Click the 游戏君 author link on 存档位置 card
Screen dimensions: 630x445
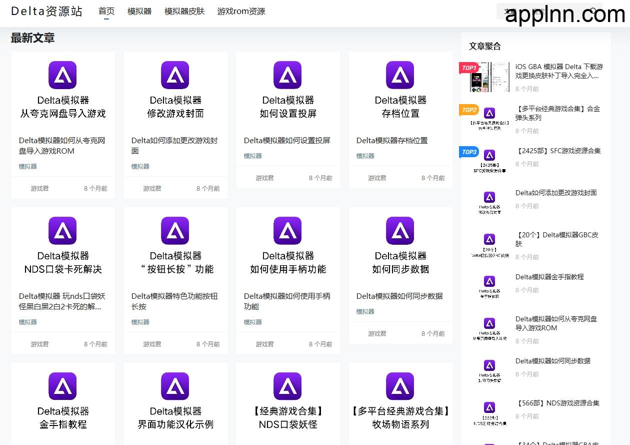[377, 178]
